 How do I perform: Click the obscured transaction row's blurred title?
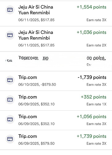point(33,58)
